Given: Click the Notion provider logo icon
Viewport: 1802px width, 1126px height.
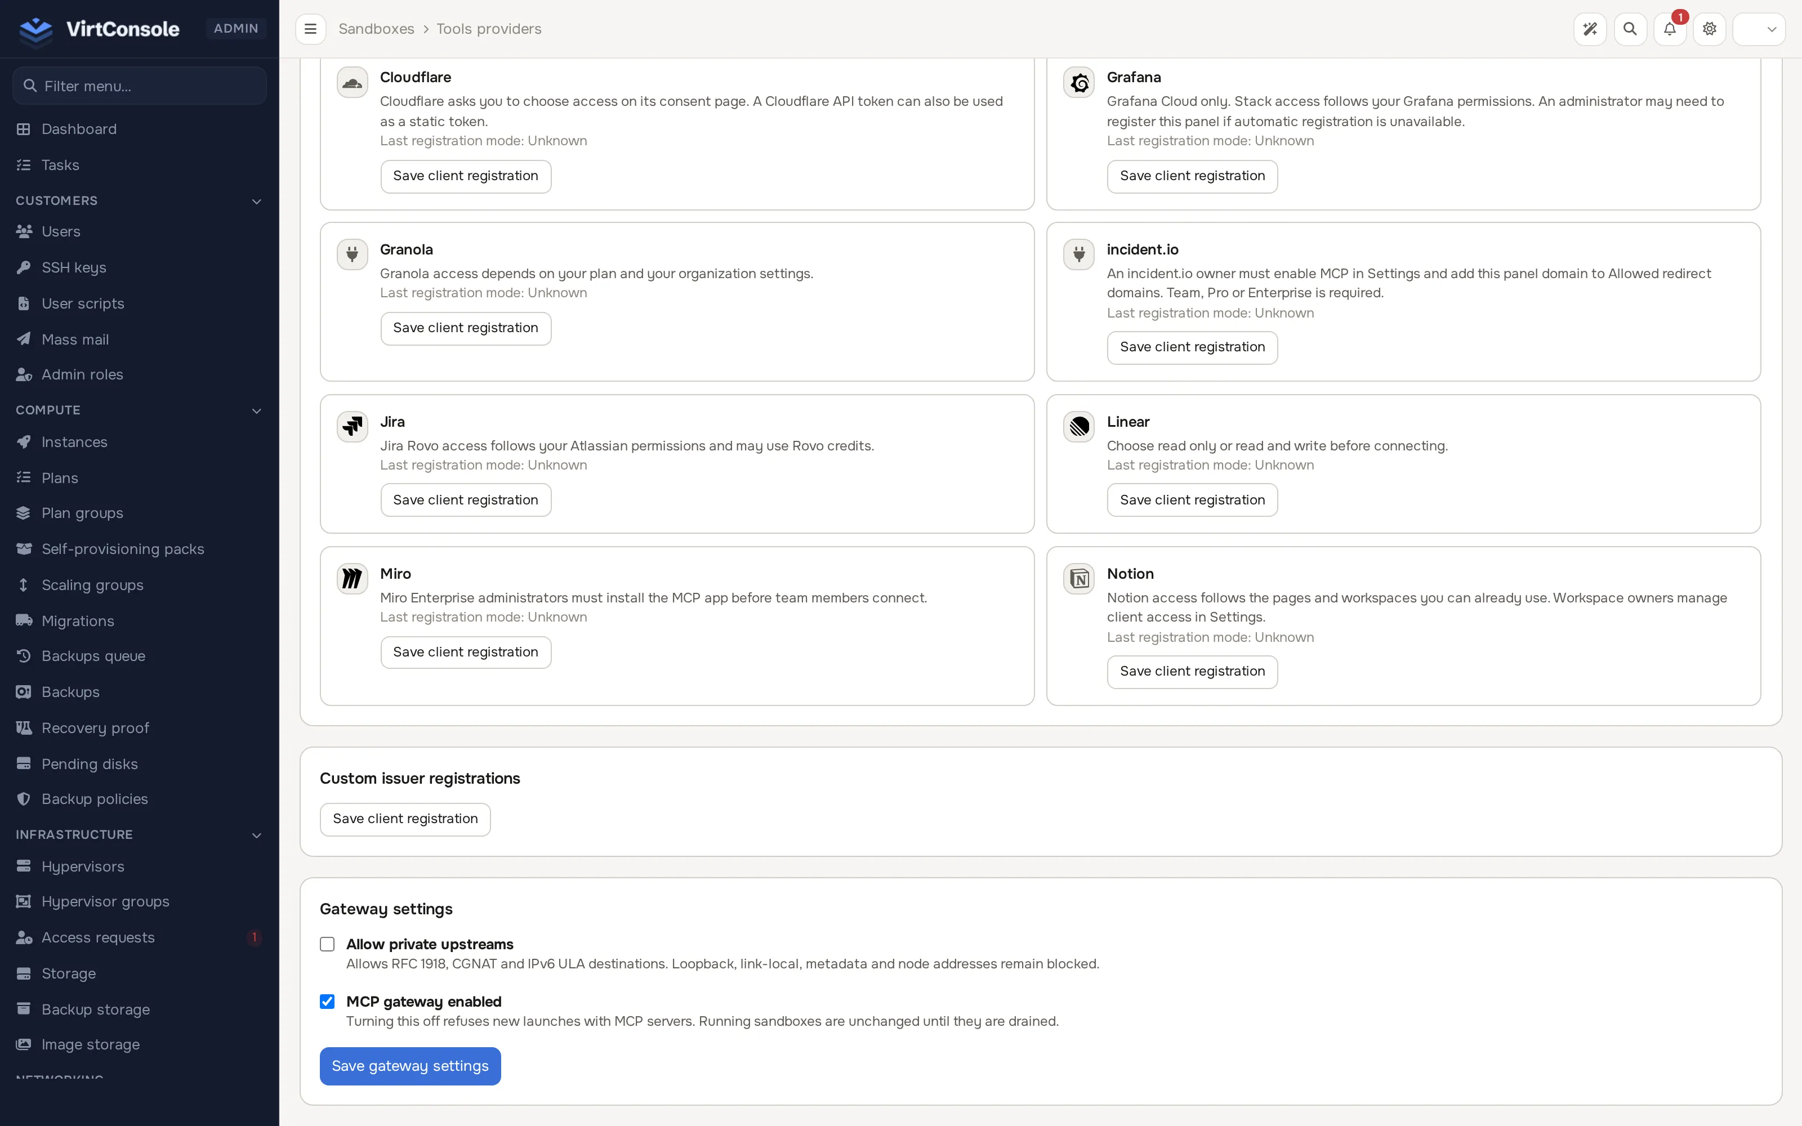Looking at the screenshot, I should point(1079,579).
